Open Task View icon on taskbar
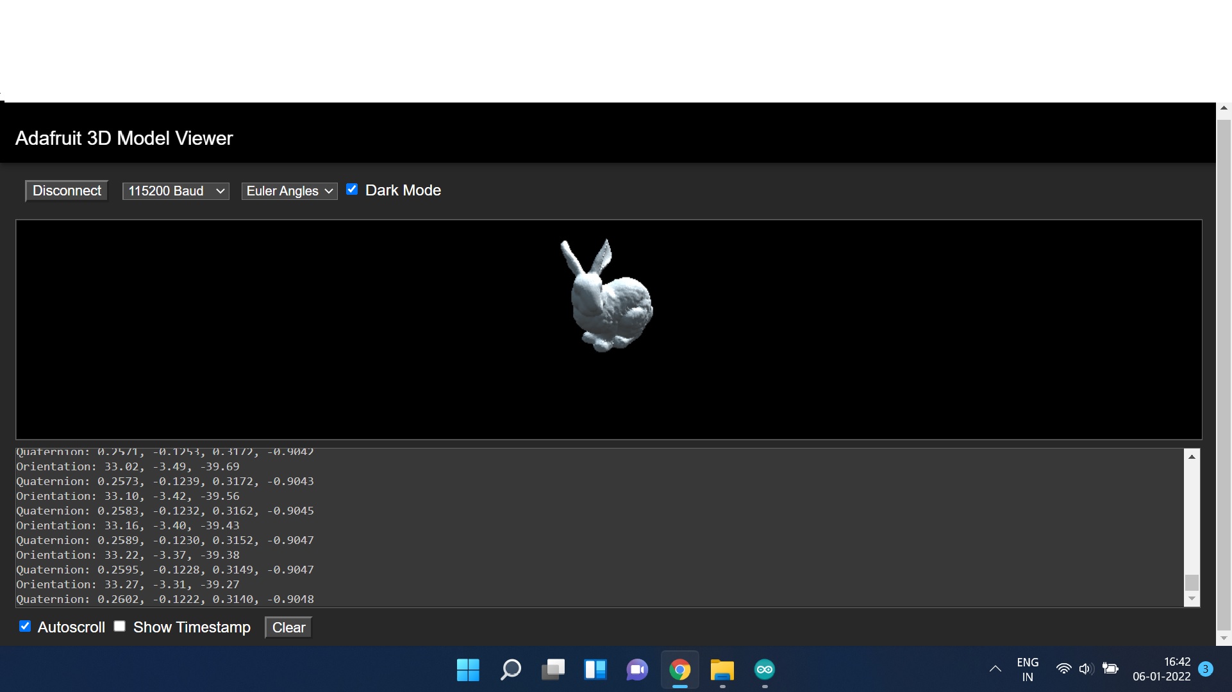This screenshot has width=1232, height=692. [553, 670]
